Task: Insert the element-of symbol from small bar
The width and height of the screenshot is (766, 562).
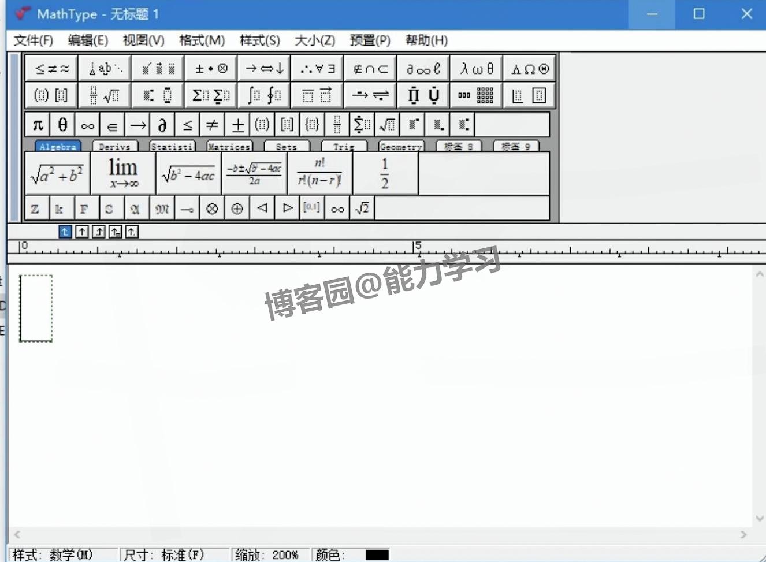Action: 113,125
